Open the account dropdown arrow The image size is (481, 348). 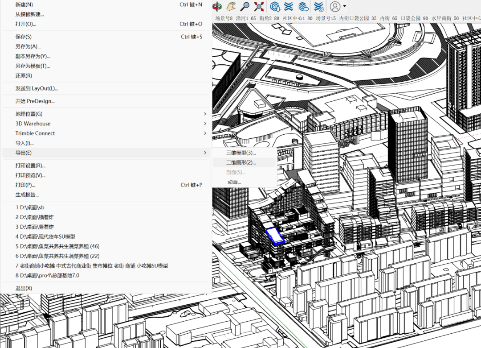point(345,6)
